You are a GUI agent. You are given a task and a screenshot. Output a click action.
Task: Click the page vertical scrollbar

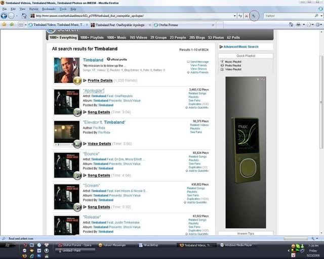[x=321, y=102]
